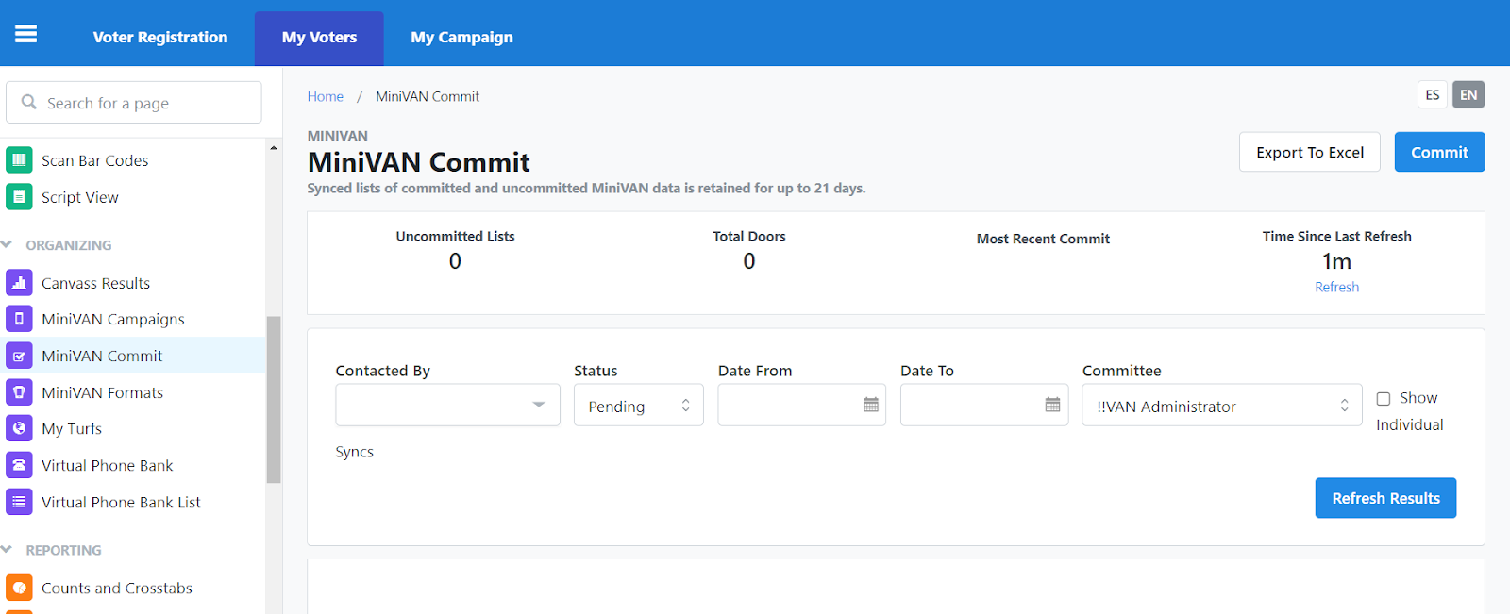Open Counts and Crosstabs page
1510x614 pixels.
(117, 588)
